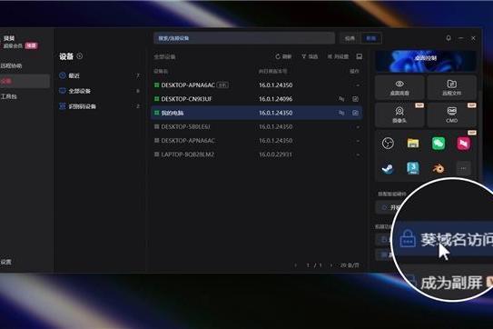
Task: Click version cell 16.0.1.24096
Action: (275, 99)
